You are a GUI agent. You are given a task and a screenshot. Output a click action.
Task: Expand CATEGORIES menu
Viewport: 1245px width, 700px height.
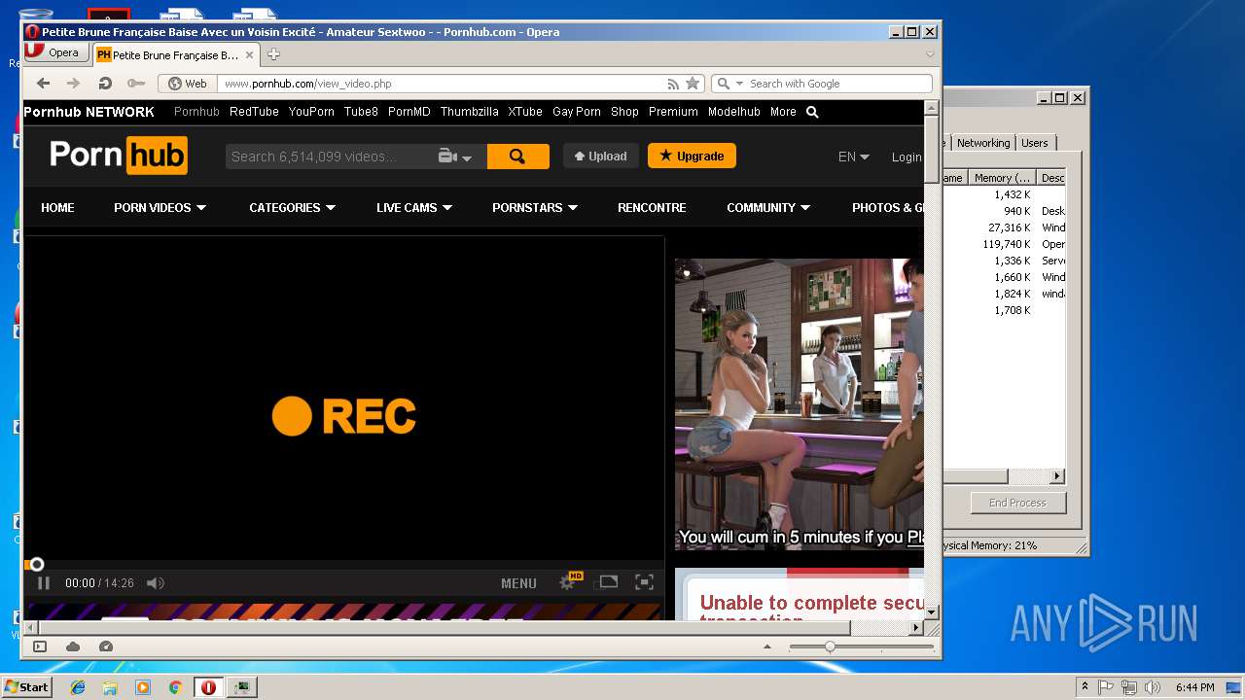pos(292,207)
